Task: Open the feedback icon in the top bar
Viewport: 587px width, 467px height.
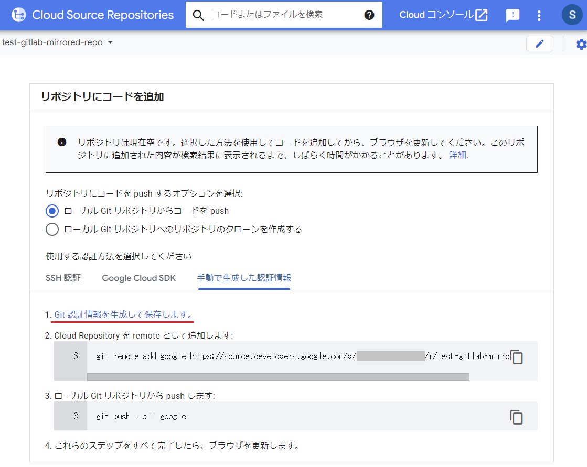Action: 513,15
